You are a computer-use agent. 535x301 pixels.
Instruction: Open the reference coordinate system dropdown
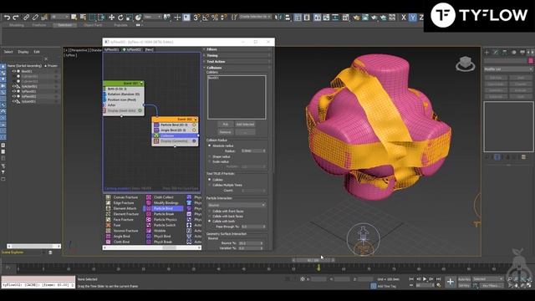(x=152, y=17)
